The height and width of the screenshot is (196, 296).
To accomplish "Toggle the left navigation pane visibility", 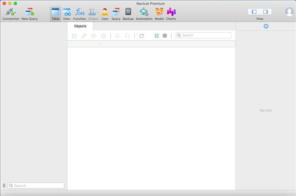I will pyautogui.click(x=254, y=12).
